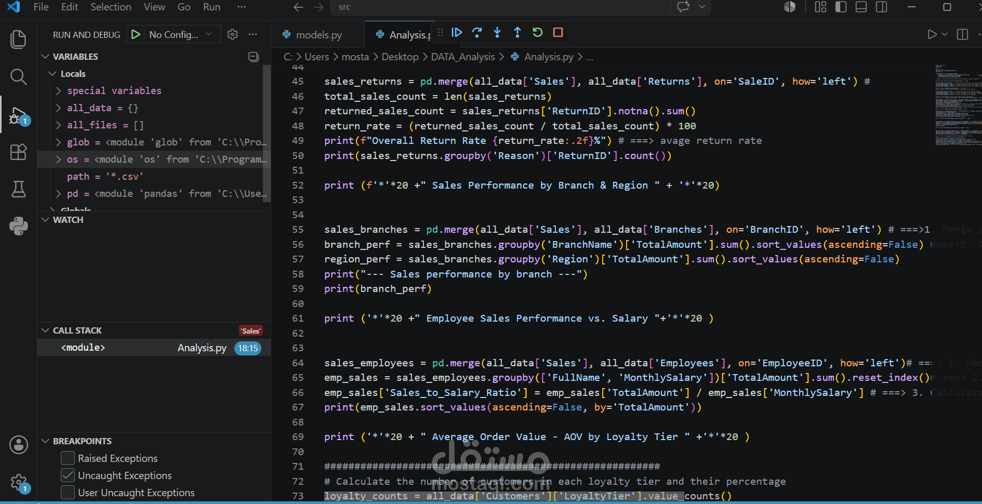Click the Step Into debug icon
The height and width of the screenshot is (504, 982).
point(497,33)
